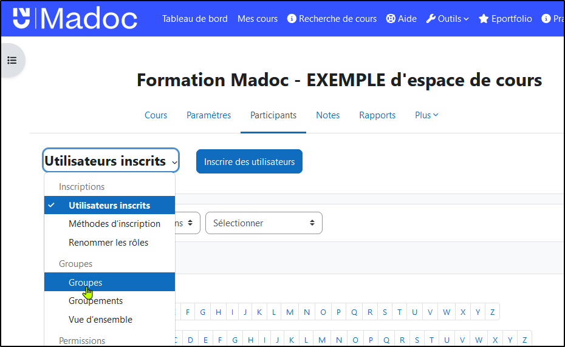Click letter Y in the lower alphabet row
565x347 pixels.
(x=510, y=340)
